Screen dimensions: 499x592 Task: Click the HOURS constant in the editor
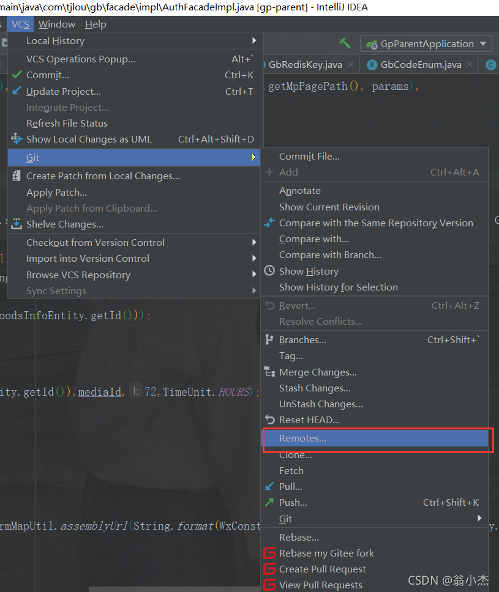point(234,392)
